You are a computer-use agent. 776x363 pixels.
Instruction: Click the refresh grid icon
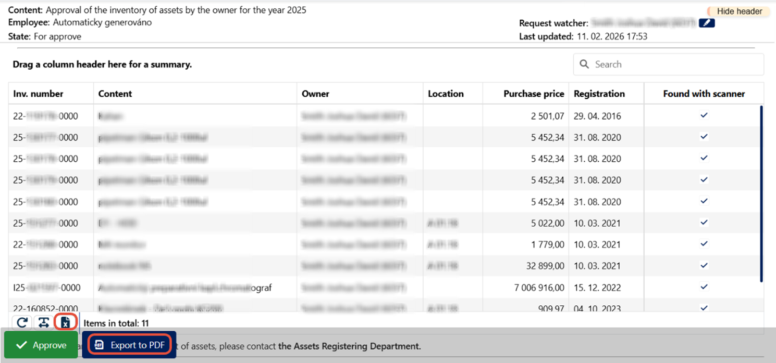(22, 322)
